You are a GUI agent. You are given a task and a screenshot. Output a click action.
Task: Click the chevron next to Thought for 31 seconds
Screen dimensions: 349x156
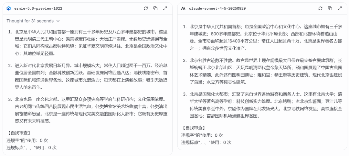tap(58, 21)
